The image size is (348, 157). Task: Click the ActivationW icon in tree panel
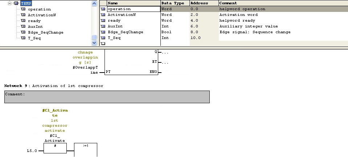pyautogui.click(x=23, y=15)
